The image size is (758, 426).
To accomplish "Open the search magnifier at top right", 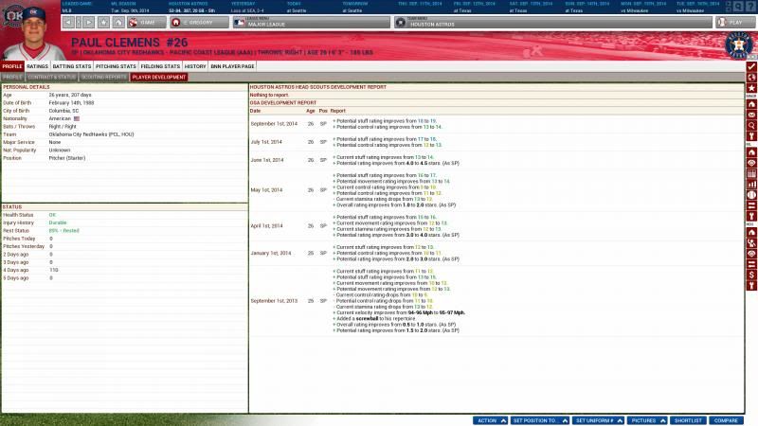I will [738, 7].
